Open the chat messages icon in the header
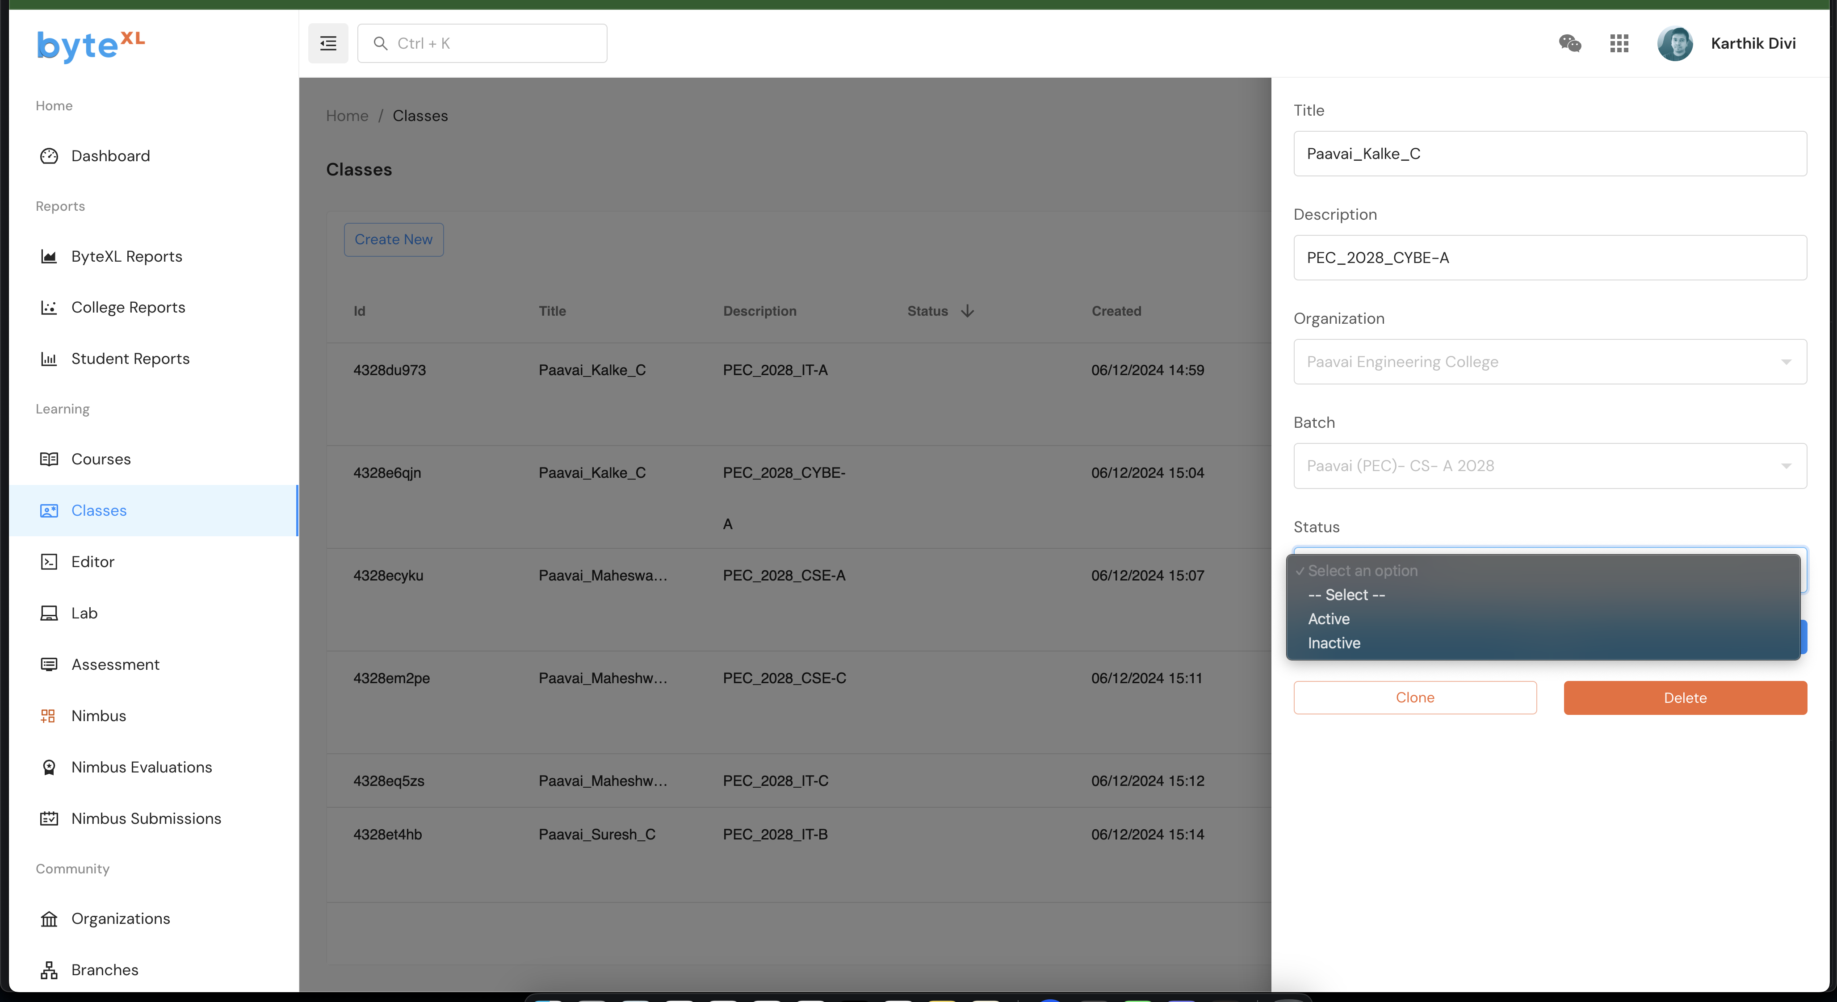1837x1002 pixels. [1569, 43]
